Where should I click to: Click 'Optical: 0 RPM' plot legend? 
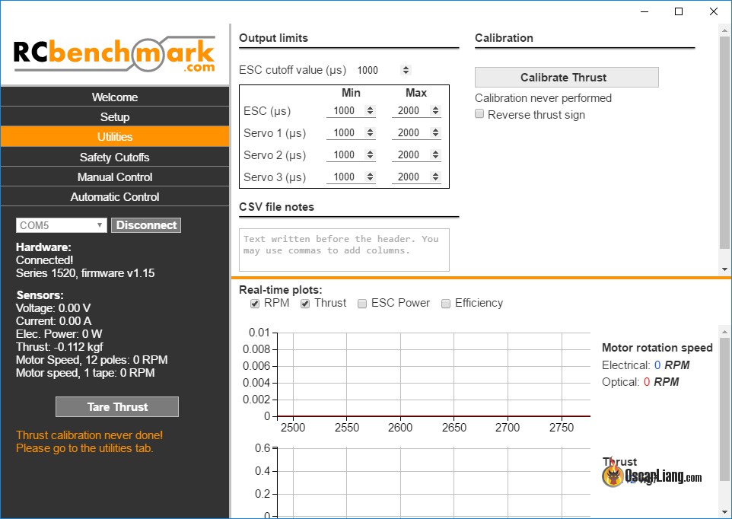[641, 382]
